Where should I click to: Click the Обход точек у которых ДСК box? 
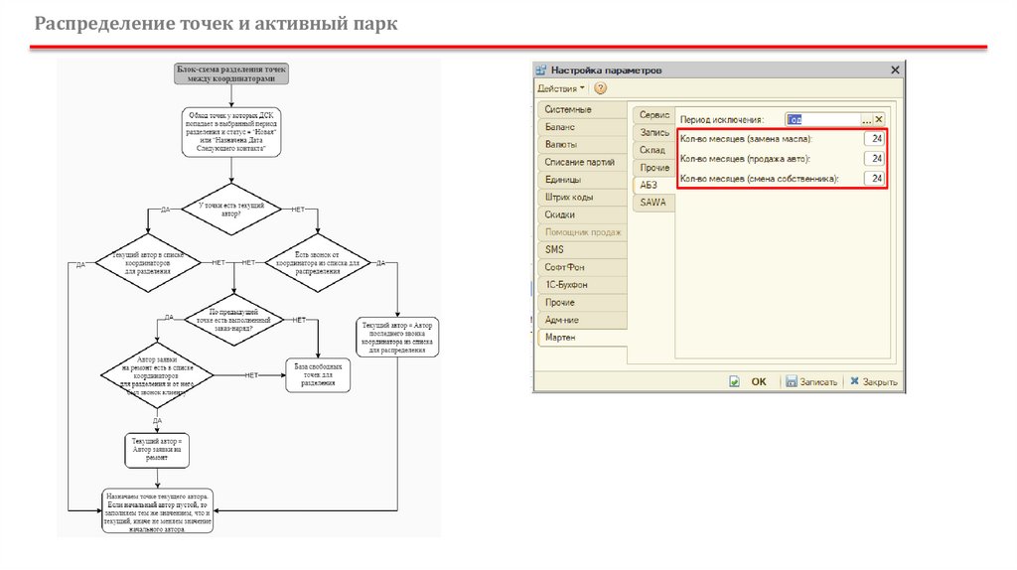tap(231, 132)
